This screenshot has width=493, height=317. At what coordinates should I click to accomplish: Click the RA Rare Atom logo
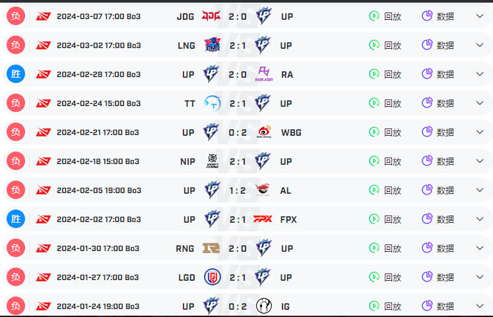click(264, 74)
